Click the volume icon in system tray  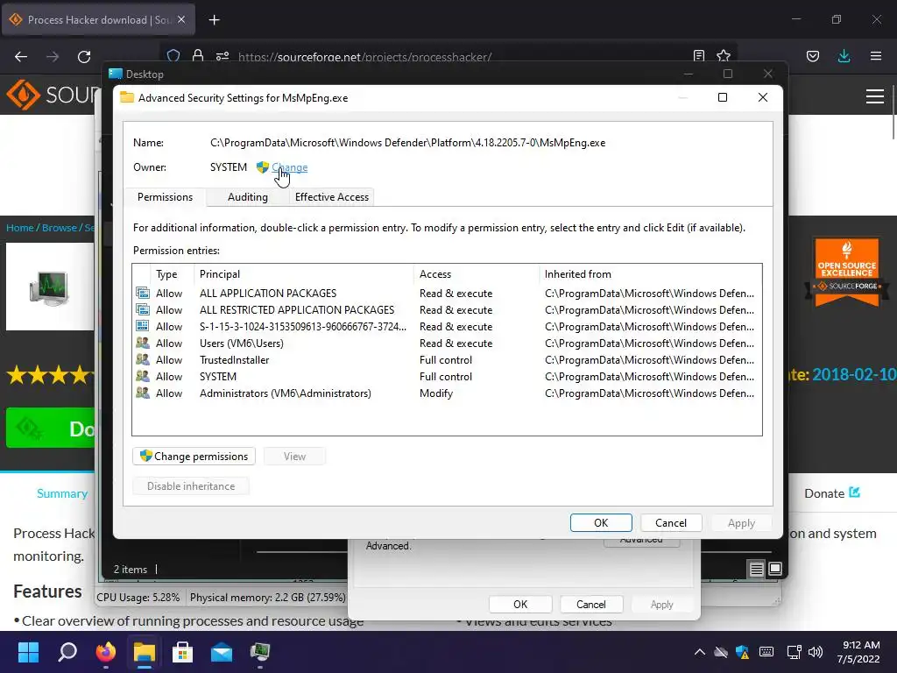[816, 652]
